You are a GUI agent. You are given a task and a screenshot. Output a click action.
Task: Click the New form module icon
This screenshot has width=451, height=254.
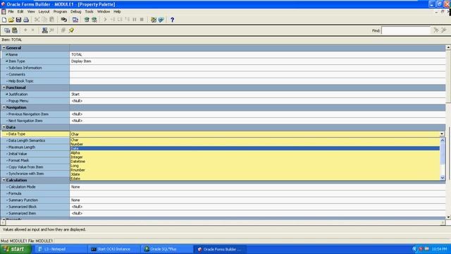[x=4, y=20]
